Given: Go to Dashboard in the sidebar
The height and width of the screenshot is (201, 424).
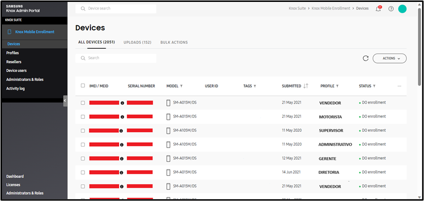Looking at the screenshot, I should (15, 176).
